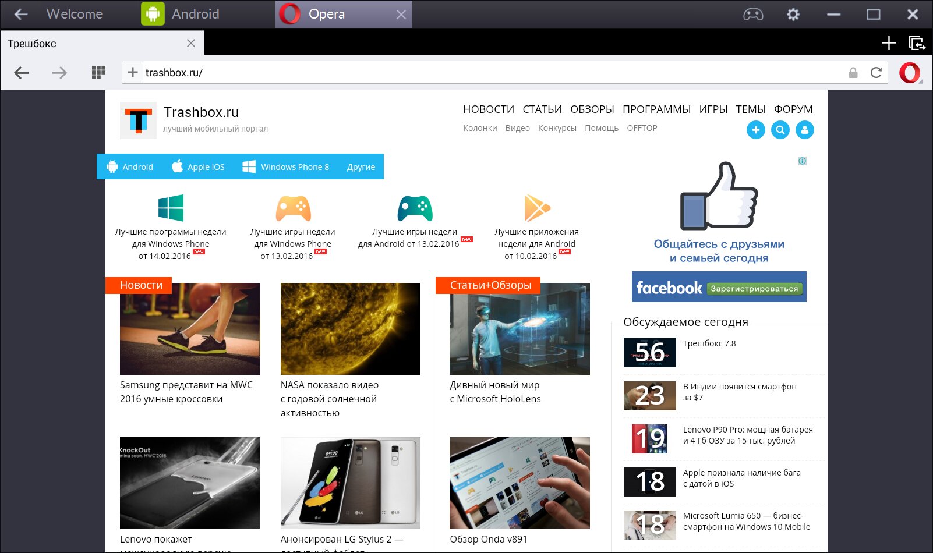Switch to the Welcome tab
This screenshot has width=933, height=553.
(75, 14)
